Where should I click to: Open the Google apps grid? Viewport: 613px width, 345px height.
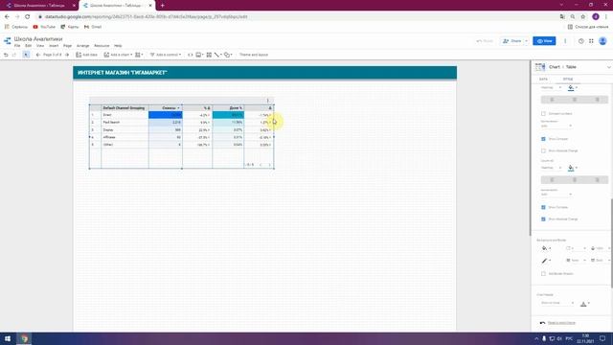point(591,41)
